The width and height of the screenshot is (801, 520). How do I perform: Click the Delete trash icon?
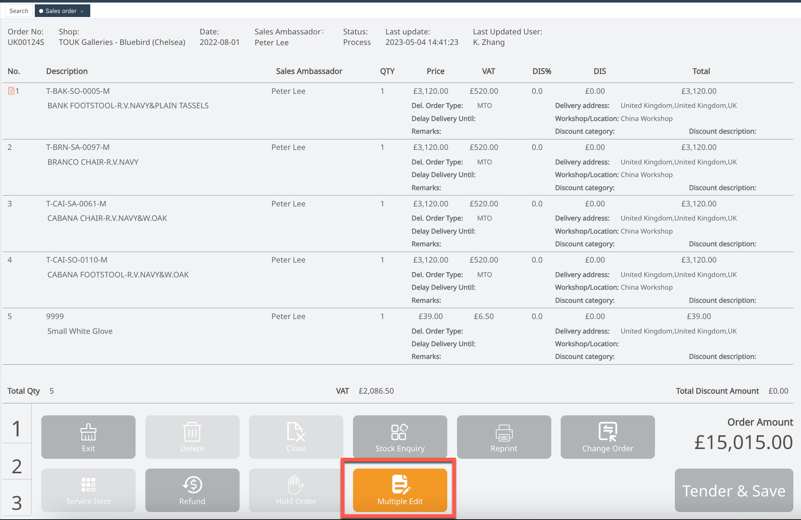point(192,432)
